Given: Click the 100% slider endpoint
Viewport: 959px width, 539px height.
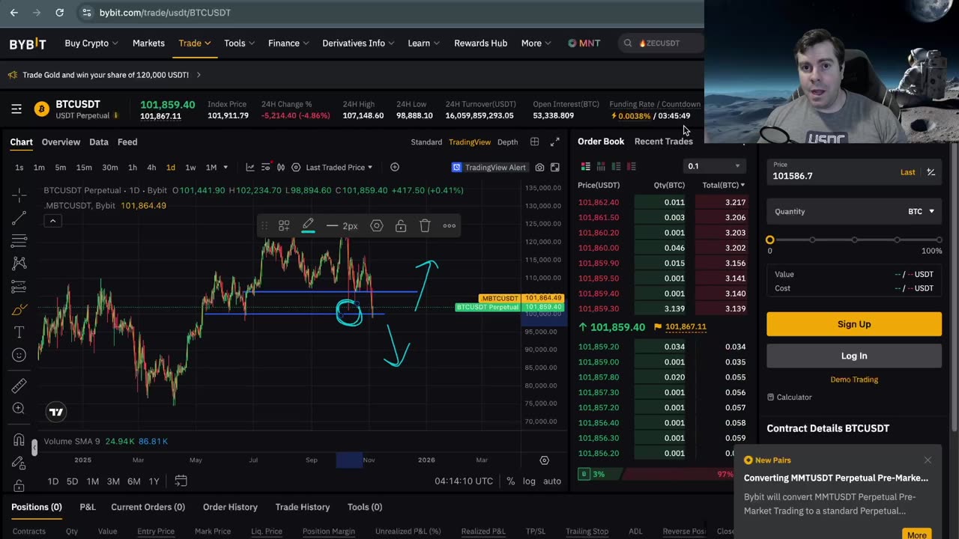Looking at the screenshot, I should (x=939, y=240).
